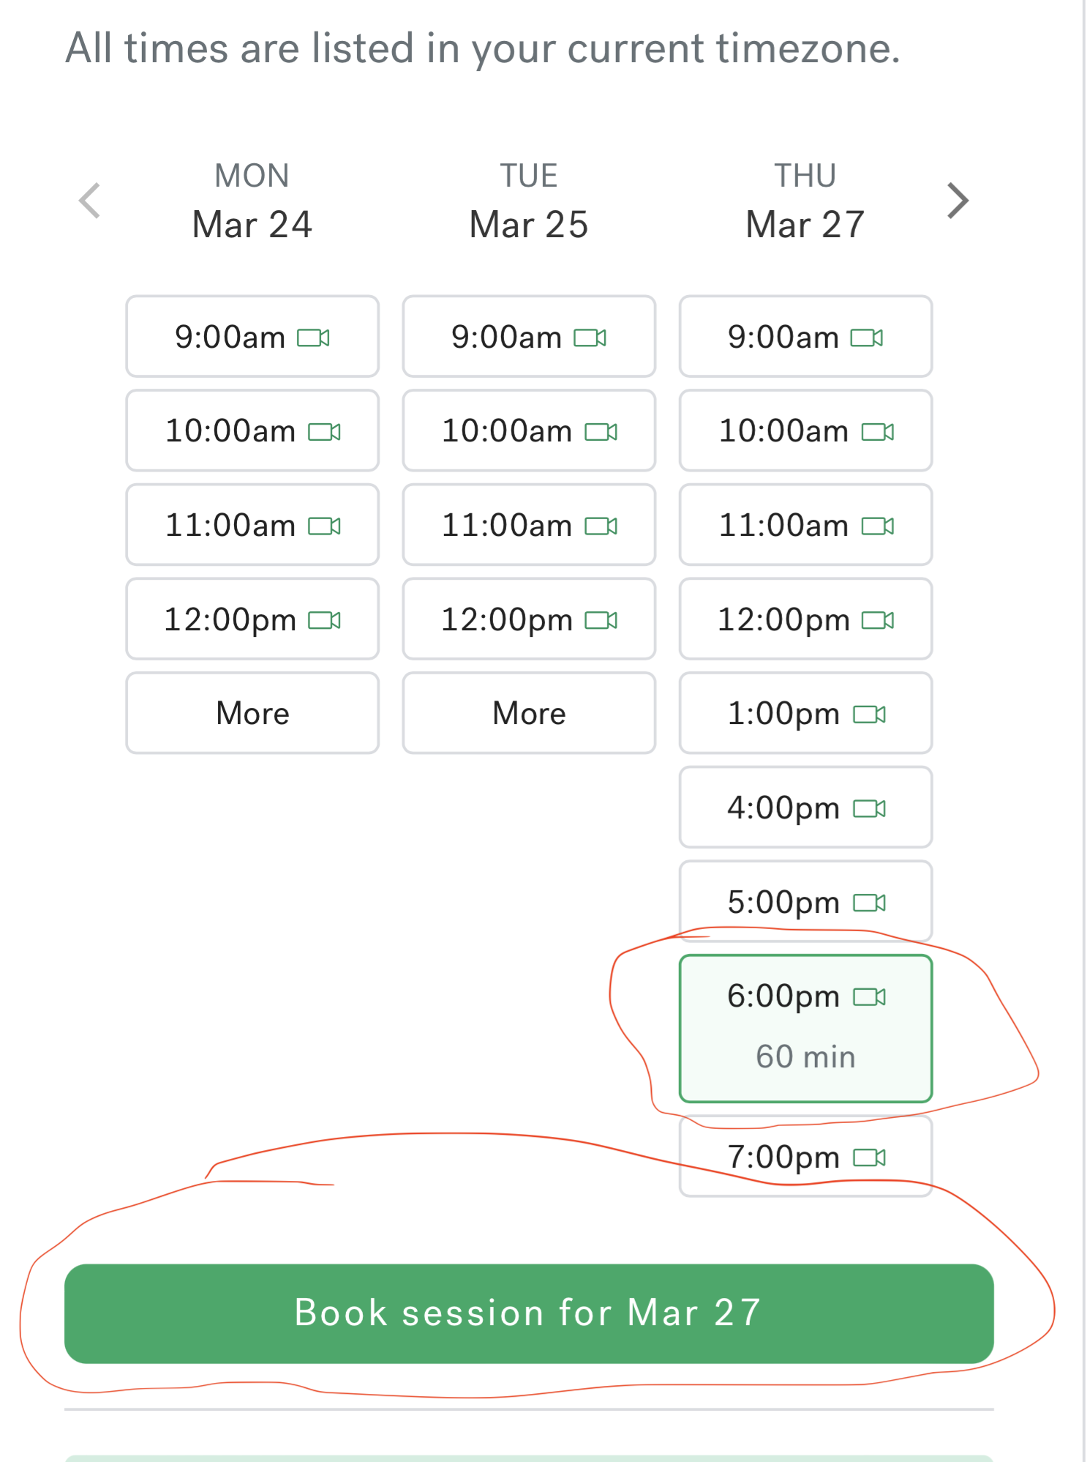Click the MON Mar 24 column header

point(252,201)
